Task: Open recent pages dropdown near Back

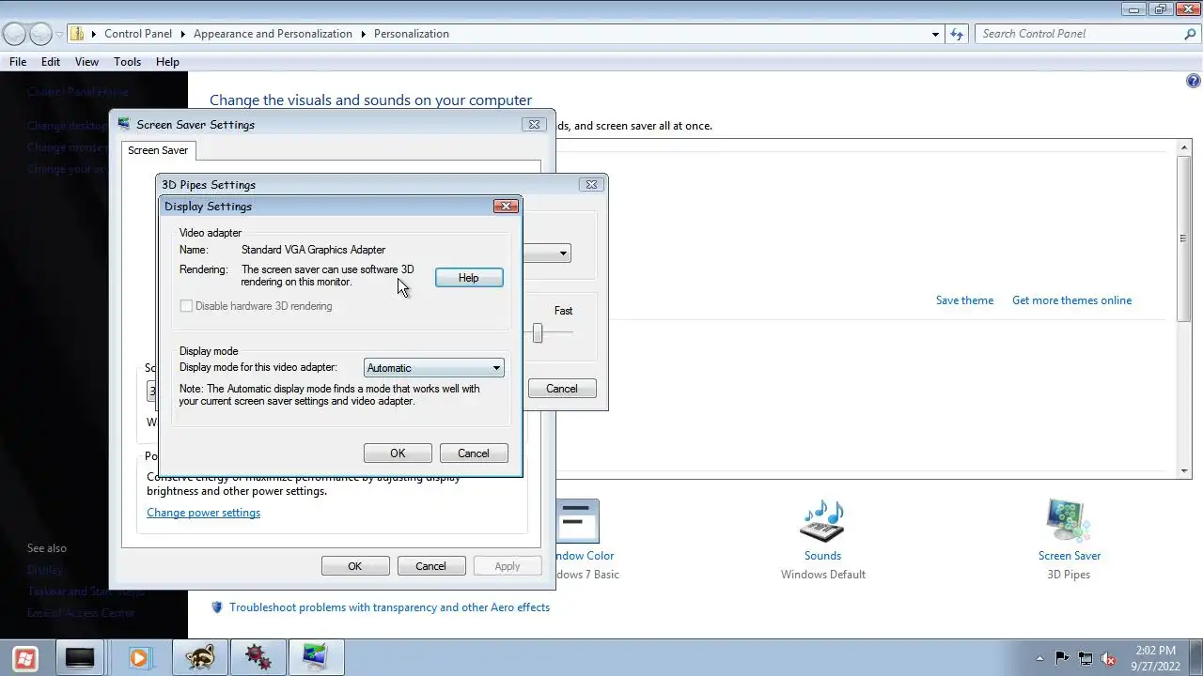Action: click(59, 35)
